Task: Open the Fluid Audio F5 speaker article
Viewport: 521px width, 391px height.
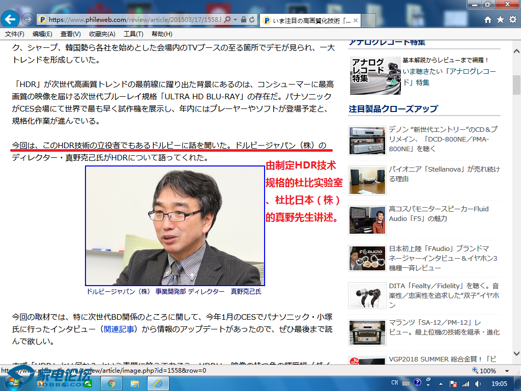Action: click(439, 213)
